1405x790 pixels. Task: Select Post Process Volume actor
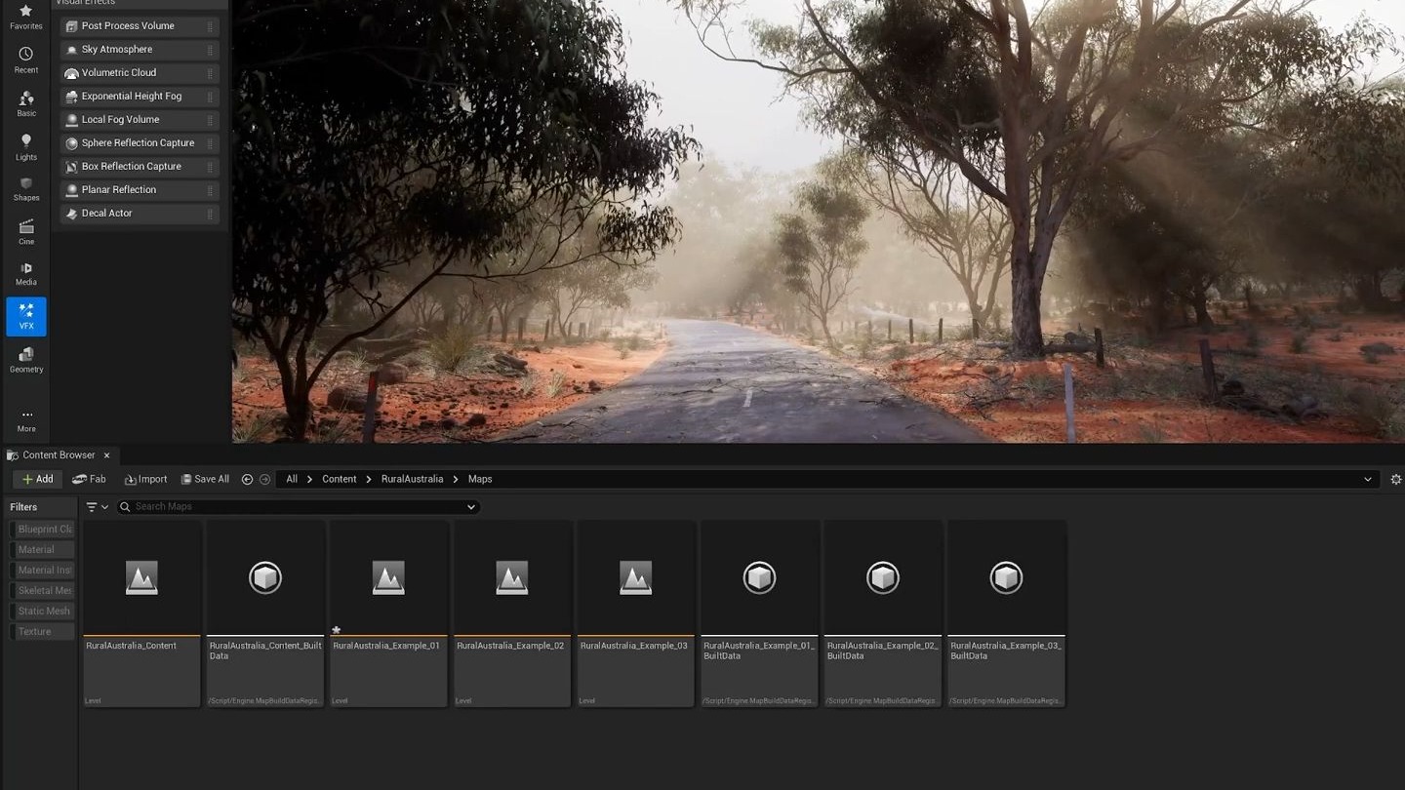pos(140,26)
